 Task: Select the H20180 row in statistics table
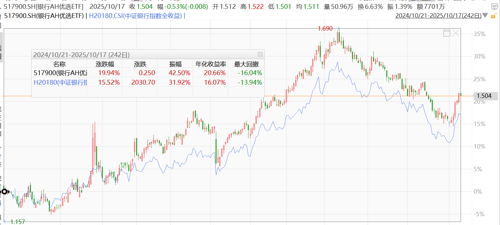[x=60, y=82]
